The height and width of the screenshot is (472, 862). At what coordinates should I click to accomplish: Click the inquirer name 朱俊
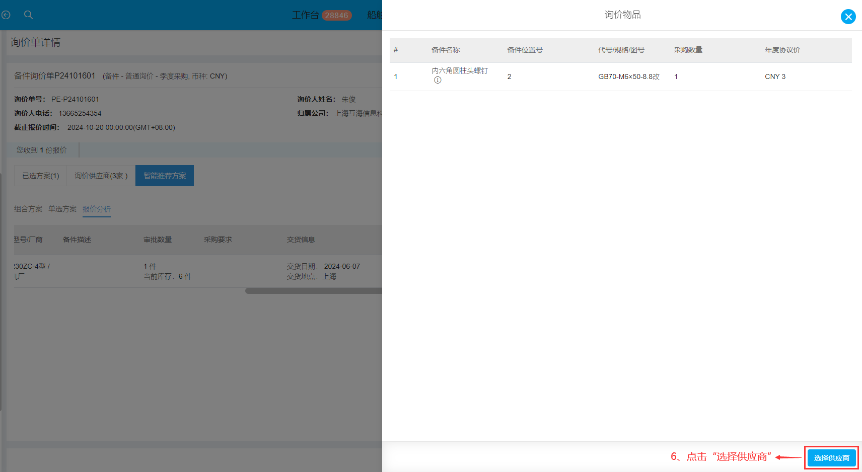point(348,99)
